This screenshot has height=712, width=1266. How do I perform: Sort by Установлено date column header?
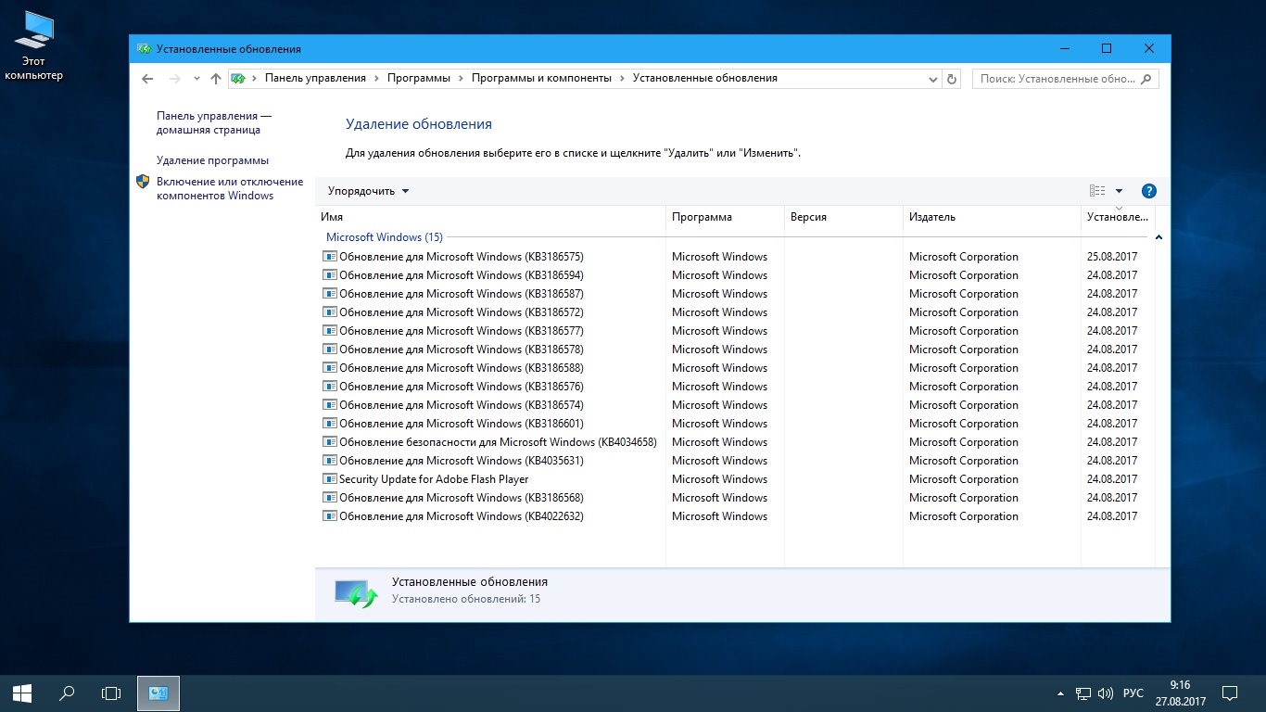(1118, 217)
